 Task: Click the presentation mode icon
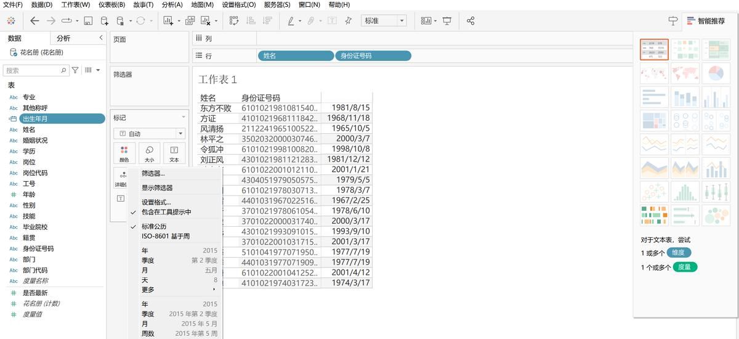click(446, 21)
